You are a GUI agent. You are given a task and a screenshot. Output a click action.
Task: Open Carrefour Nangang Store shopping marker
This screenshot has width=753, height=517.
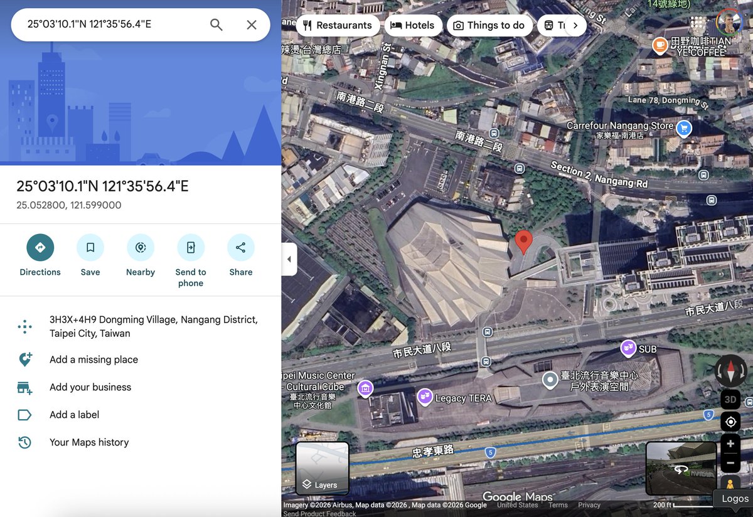(x=684, y=129)
